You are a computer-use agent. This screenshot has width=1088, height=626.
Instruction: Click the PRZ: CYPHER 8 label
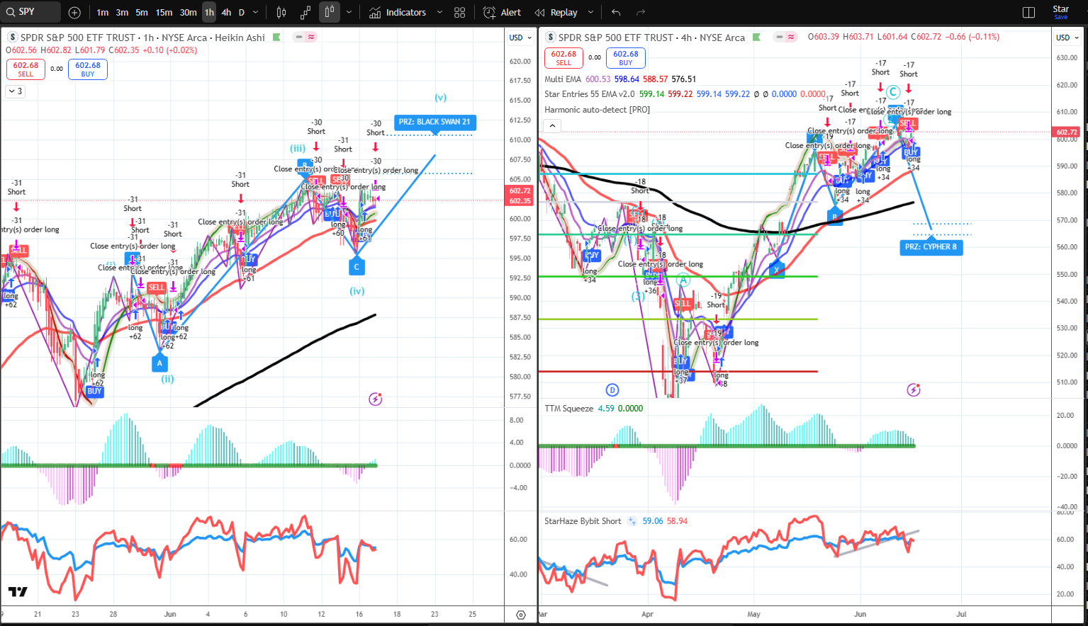point(931,247)
